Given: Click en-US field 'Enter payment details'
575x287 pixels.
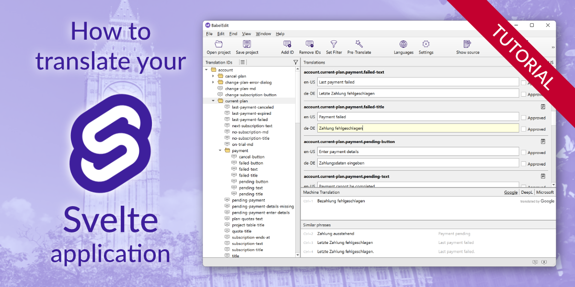Looking at the screenshot, I should click(x=418, y=152).
